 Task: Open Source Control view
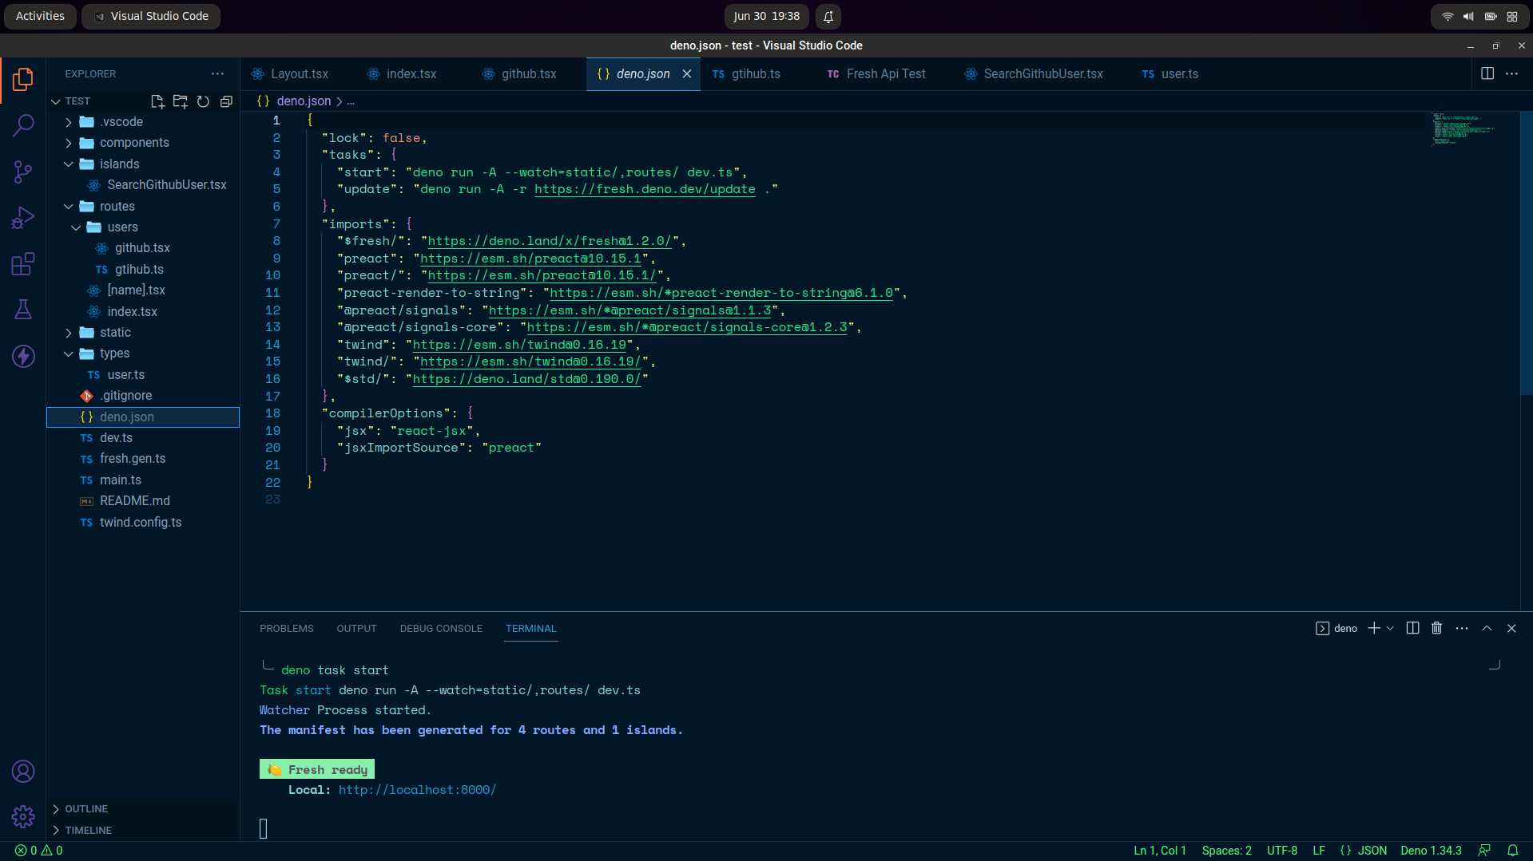pyautogui.click(x=23, y=172)
